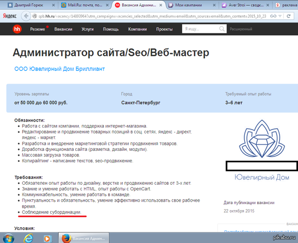Click the line Знание и умение работать с HTML
298x243 pixels.
click(x=86, y=189)
